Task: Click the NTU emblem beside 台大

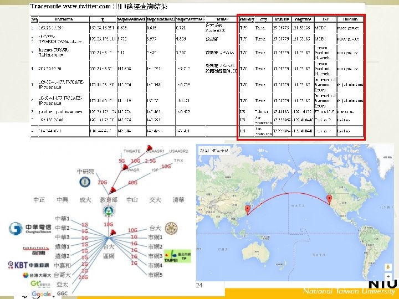Action: tap(171, 228)
